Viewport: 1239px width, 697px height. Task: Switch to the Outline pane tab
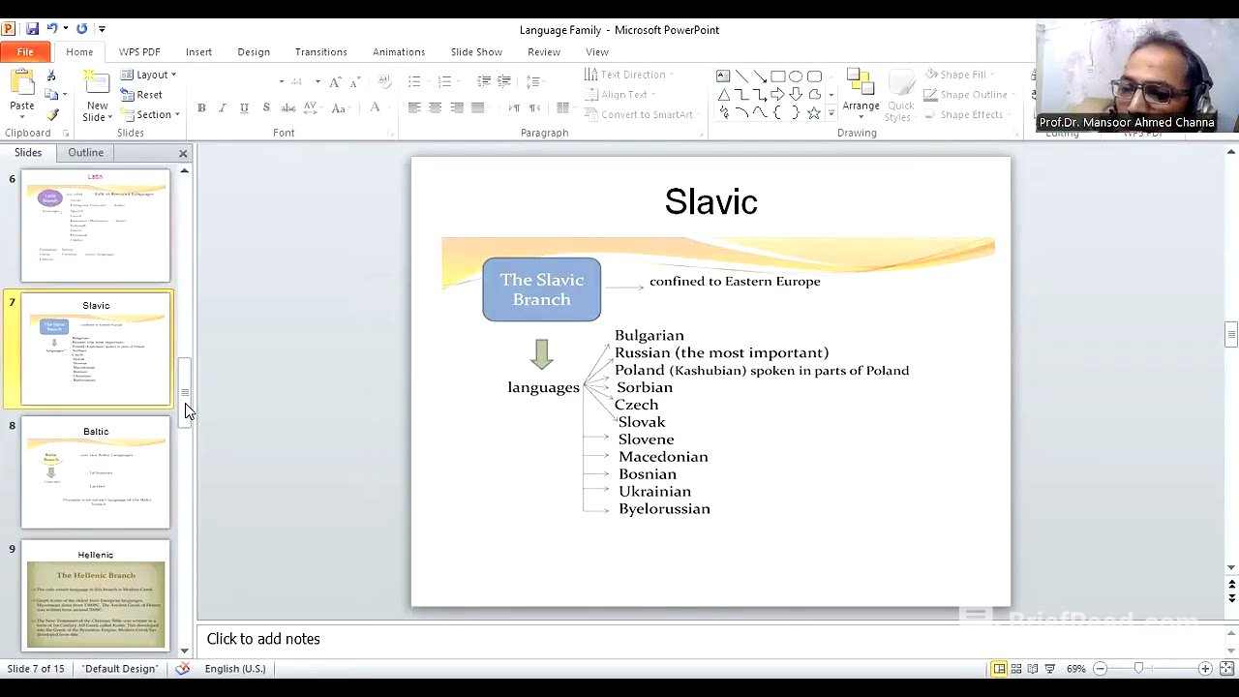tap(85, 153)
